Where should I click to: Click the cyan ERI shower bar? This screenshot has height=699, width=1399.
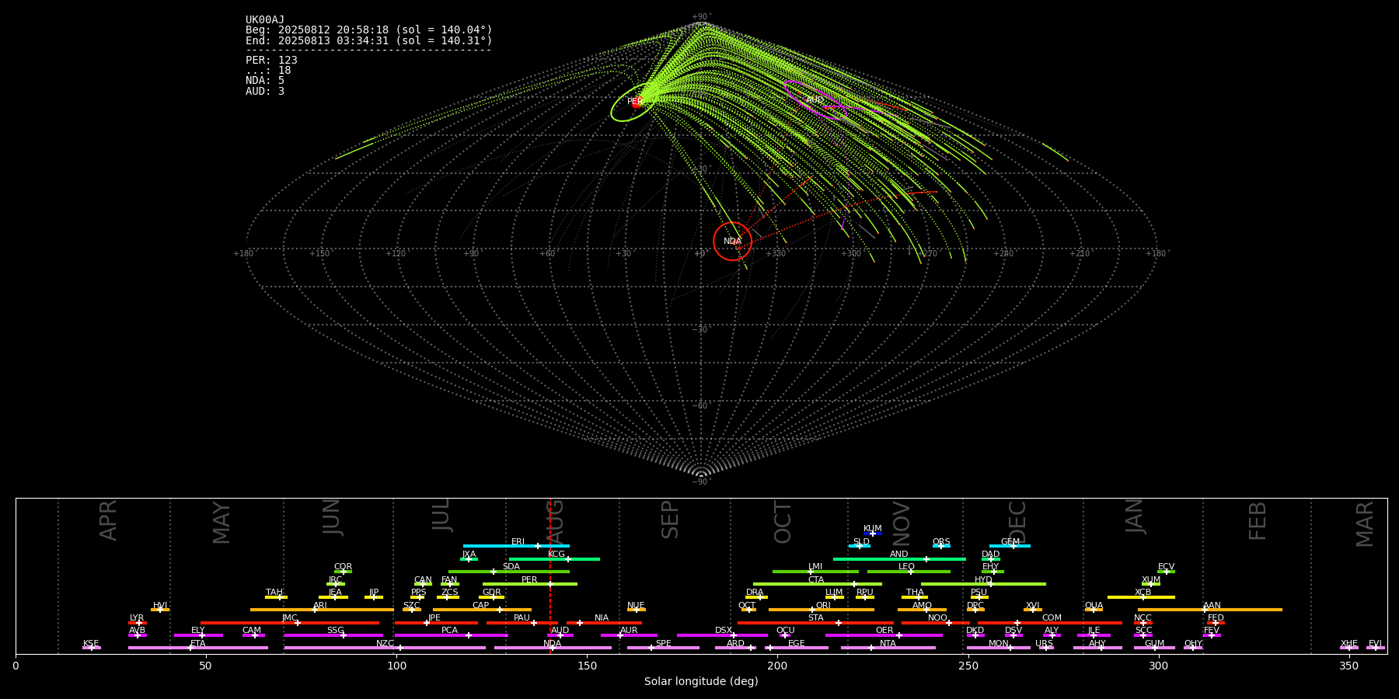(x=516, y=546)
